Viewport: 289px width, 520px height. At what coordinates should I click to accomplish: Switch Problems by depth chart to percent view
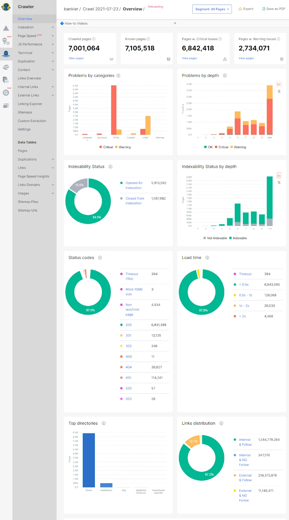point(279,92)
